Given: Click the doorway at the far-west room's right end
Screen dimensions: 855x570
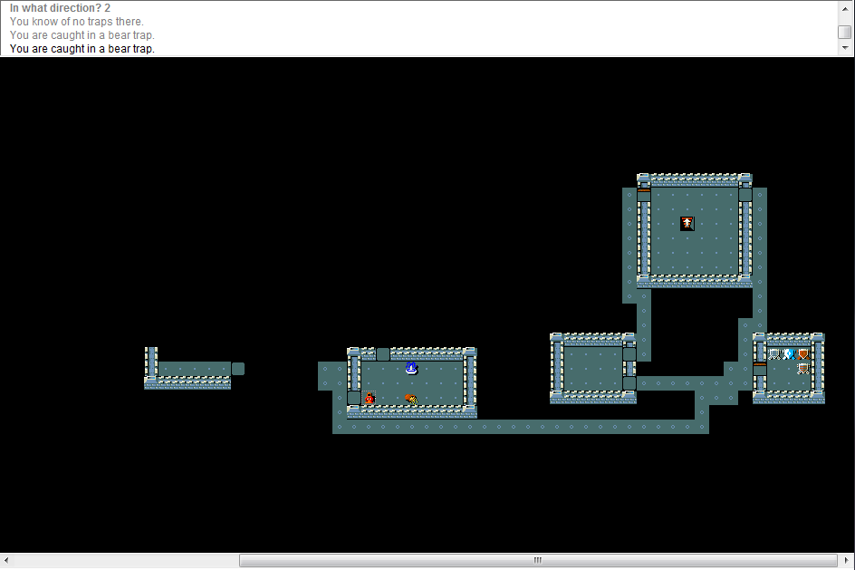Looking at the screenshot, I should [x=237, y=369].
